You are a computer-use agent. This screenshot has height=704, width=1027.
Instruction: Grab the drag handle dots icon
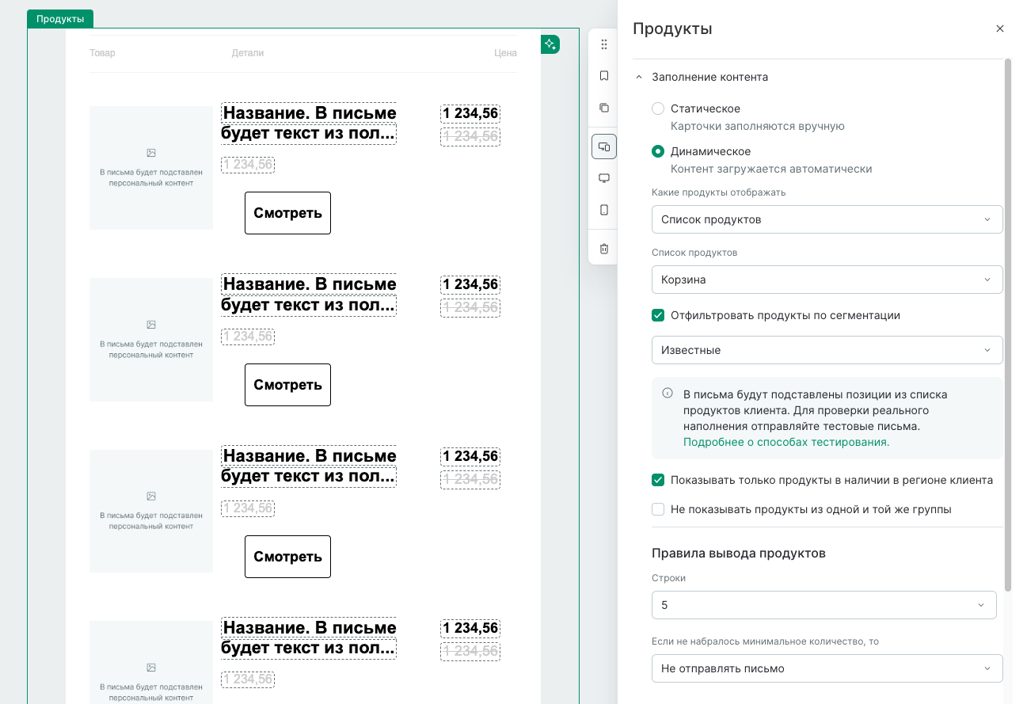[604, 44]
